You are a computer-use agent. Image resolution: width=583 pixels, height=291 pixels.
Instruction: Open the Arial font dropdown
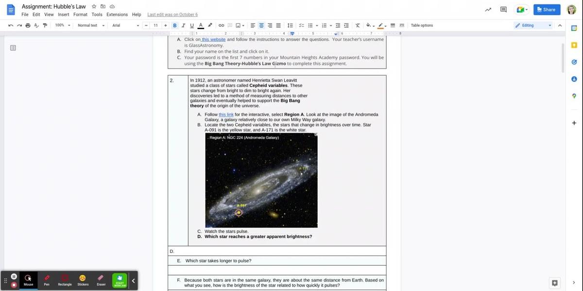pyautogui.click(x=125, y=25)
